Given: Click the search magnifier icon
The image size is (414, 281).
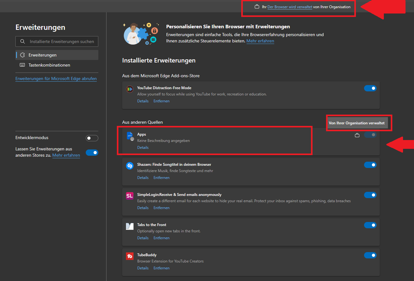Looking at the screenshot, I should 22,41.
